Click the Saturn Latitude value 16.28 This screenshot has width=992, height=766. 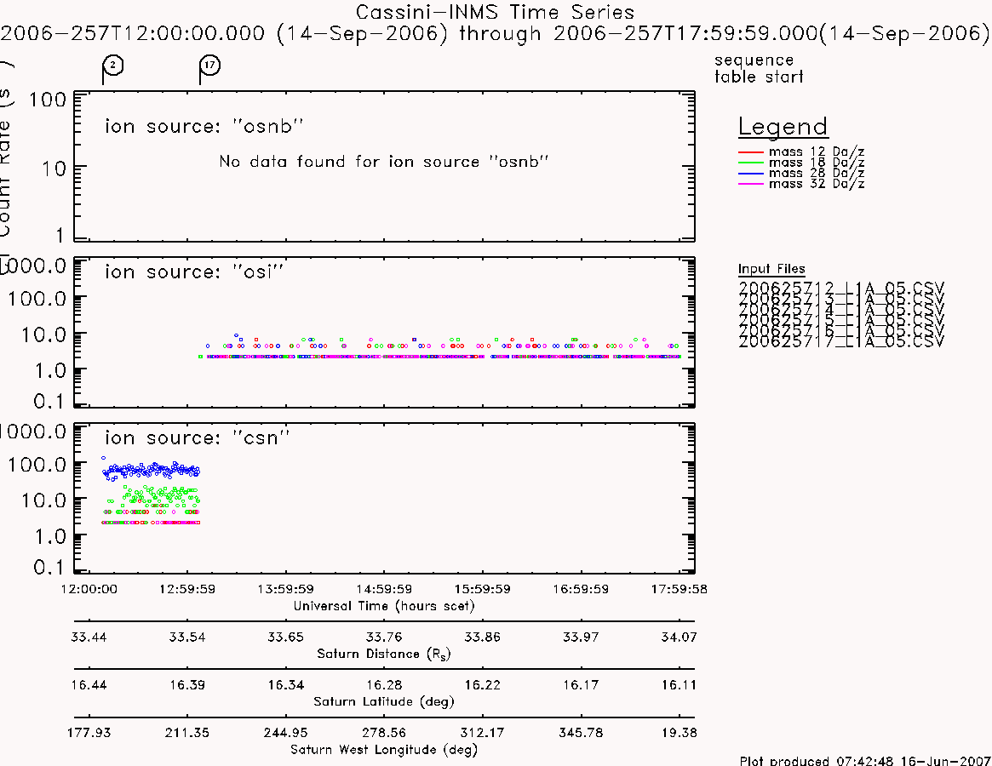(x=384, y=685)
